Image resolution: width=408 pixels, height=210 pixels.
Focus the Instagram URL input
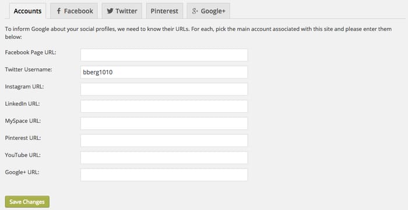click(164, 90)
